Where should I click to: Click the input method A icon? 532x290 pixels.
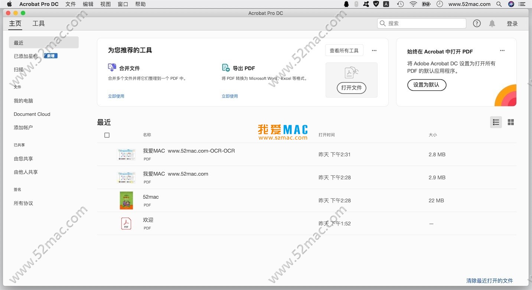point(386,4)
